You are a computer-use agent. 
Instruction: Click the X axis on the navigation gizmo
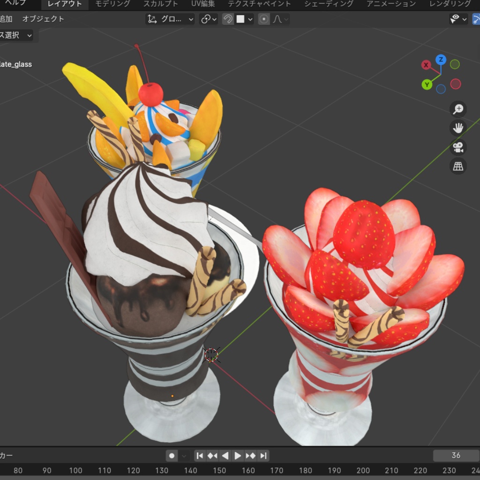426,65
